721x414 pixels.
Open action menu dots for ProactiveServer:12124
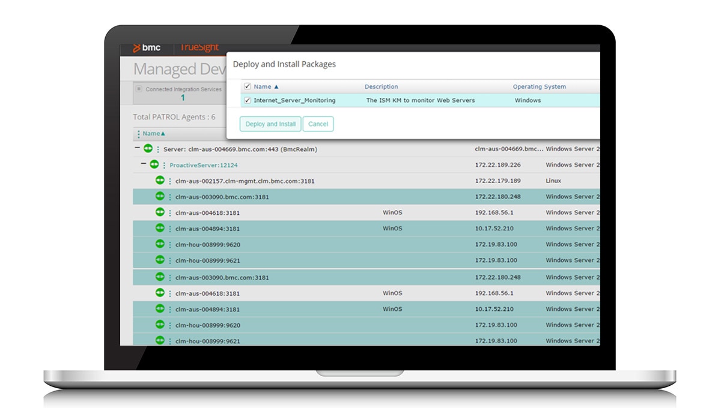(165, 165)
